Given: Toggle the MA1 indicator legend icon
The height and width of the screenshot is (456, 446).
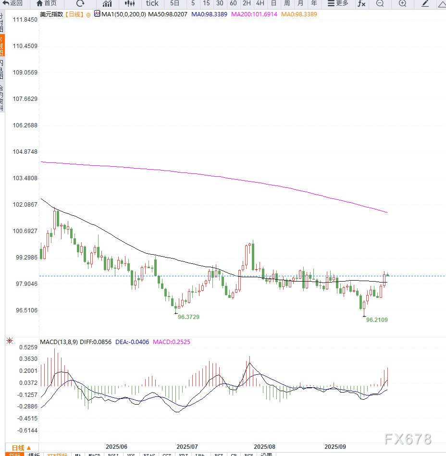Looking at the screenshot, I should [97, 14].
